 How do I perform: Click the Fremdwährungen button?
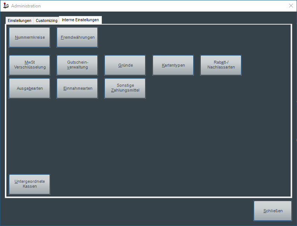[x=77, y=37]
